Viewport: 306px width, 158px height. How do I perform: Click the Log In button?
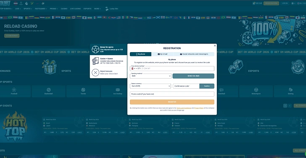click(285, 3)
